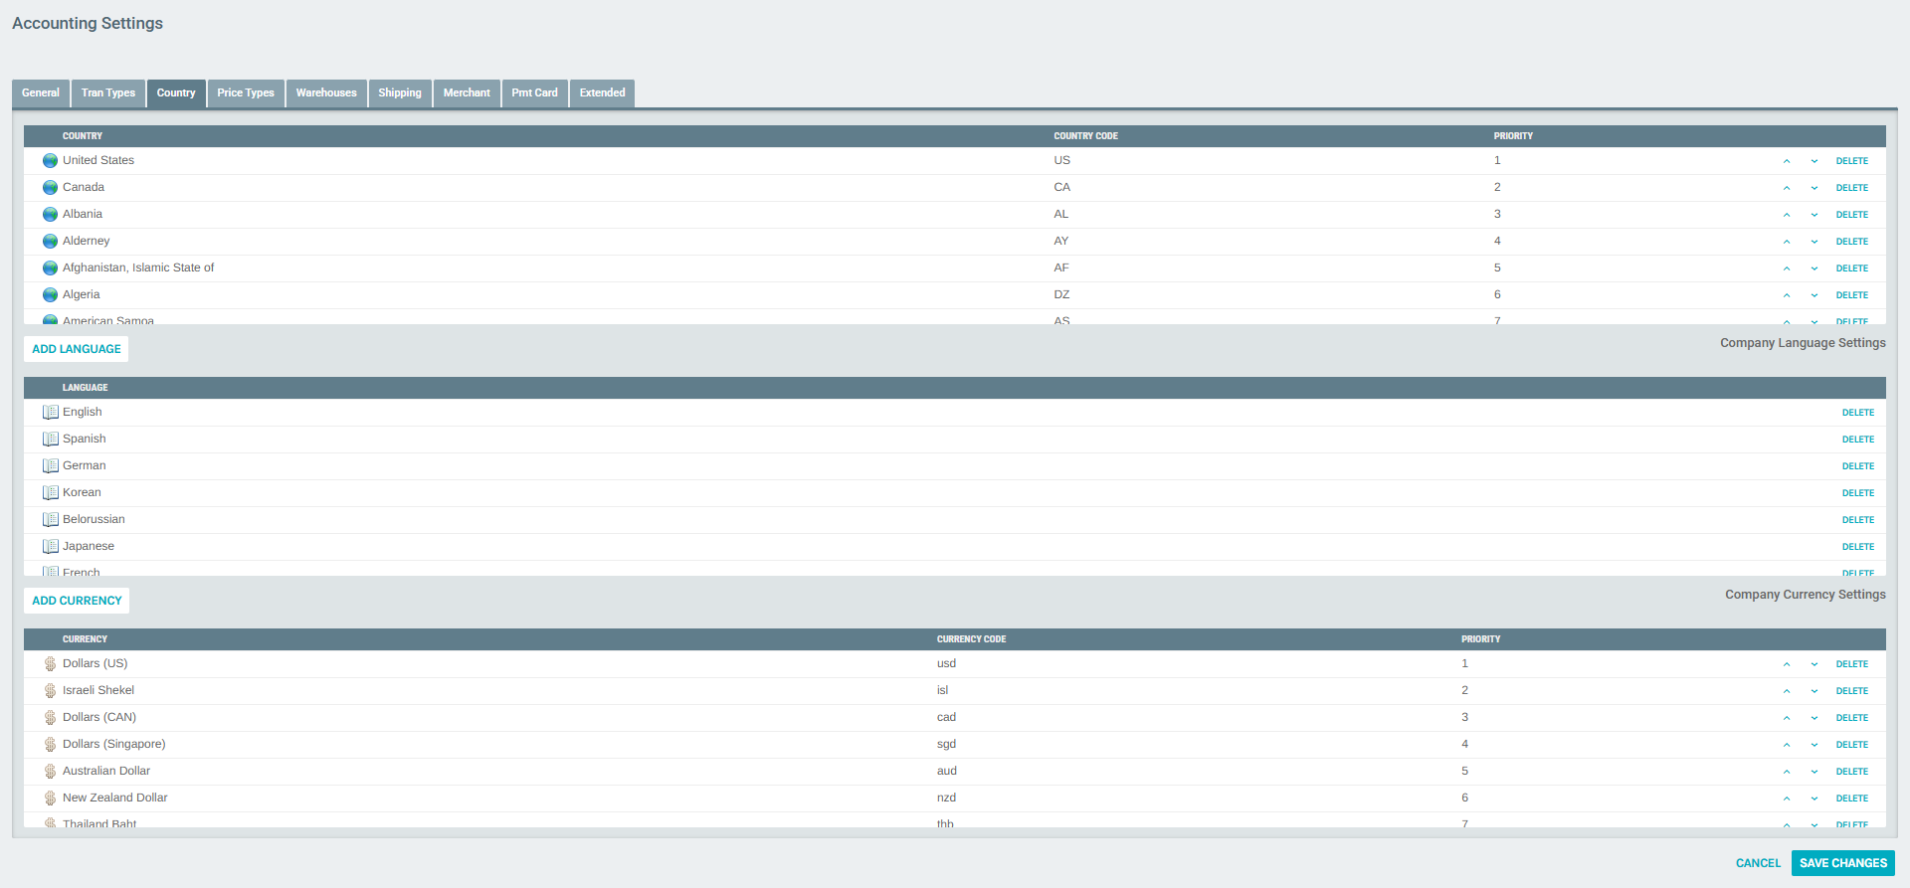
Task: Switch to the Tran Types tab
Action: pyautogui.click(x=108, y=93)
